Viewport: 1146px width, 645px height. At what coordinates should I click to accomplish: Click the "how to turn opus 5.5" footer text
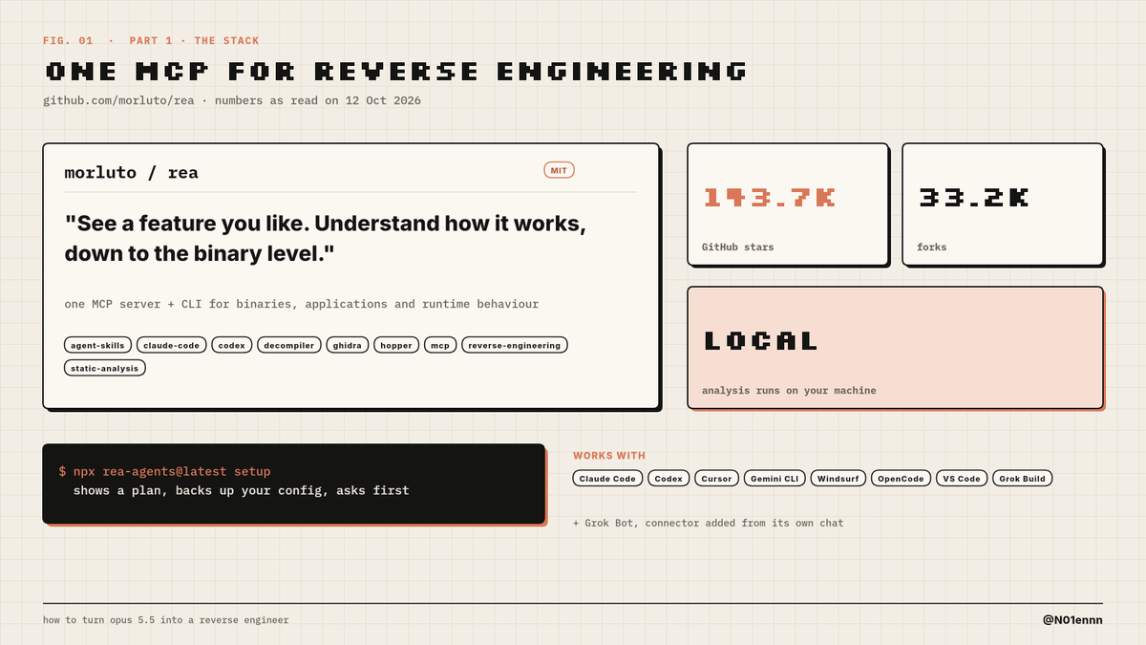(165, 620)
